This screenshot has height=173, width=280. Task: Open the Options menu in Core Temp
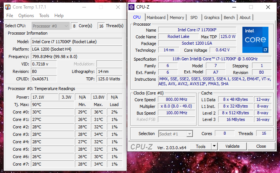(x=26, y=16)
